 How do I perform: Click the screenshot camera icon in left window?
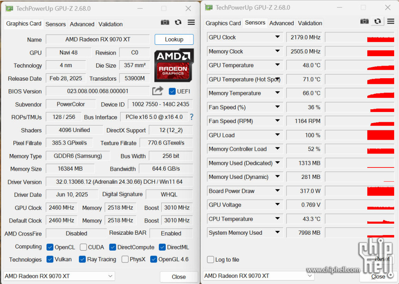[x=165, y=22]
